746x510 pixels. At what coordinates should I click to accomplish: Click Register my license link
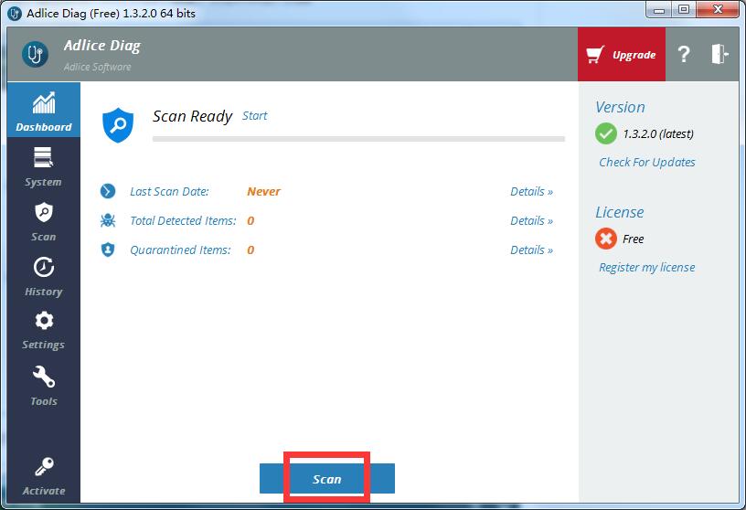point(647,268)
